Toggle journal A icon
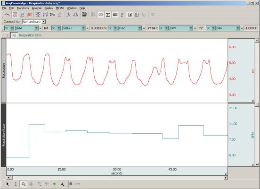260x189 pixels. tap(130, 15)
